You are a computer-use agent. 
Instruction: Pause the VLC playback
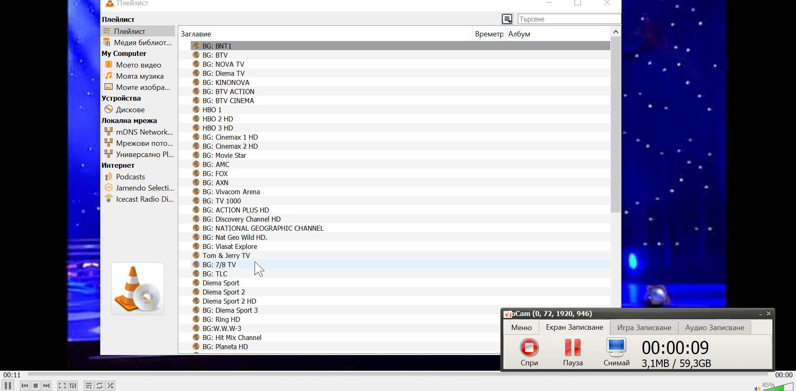(x=8, y=385)
